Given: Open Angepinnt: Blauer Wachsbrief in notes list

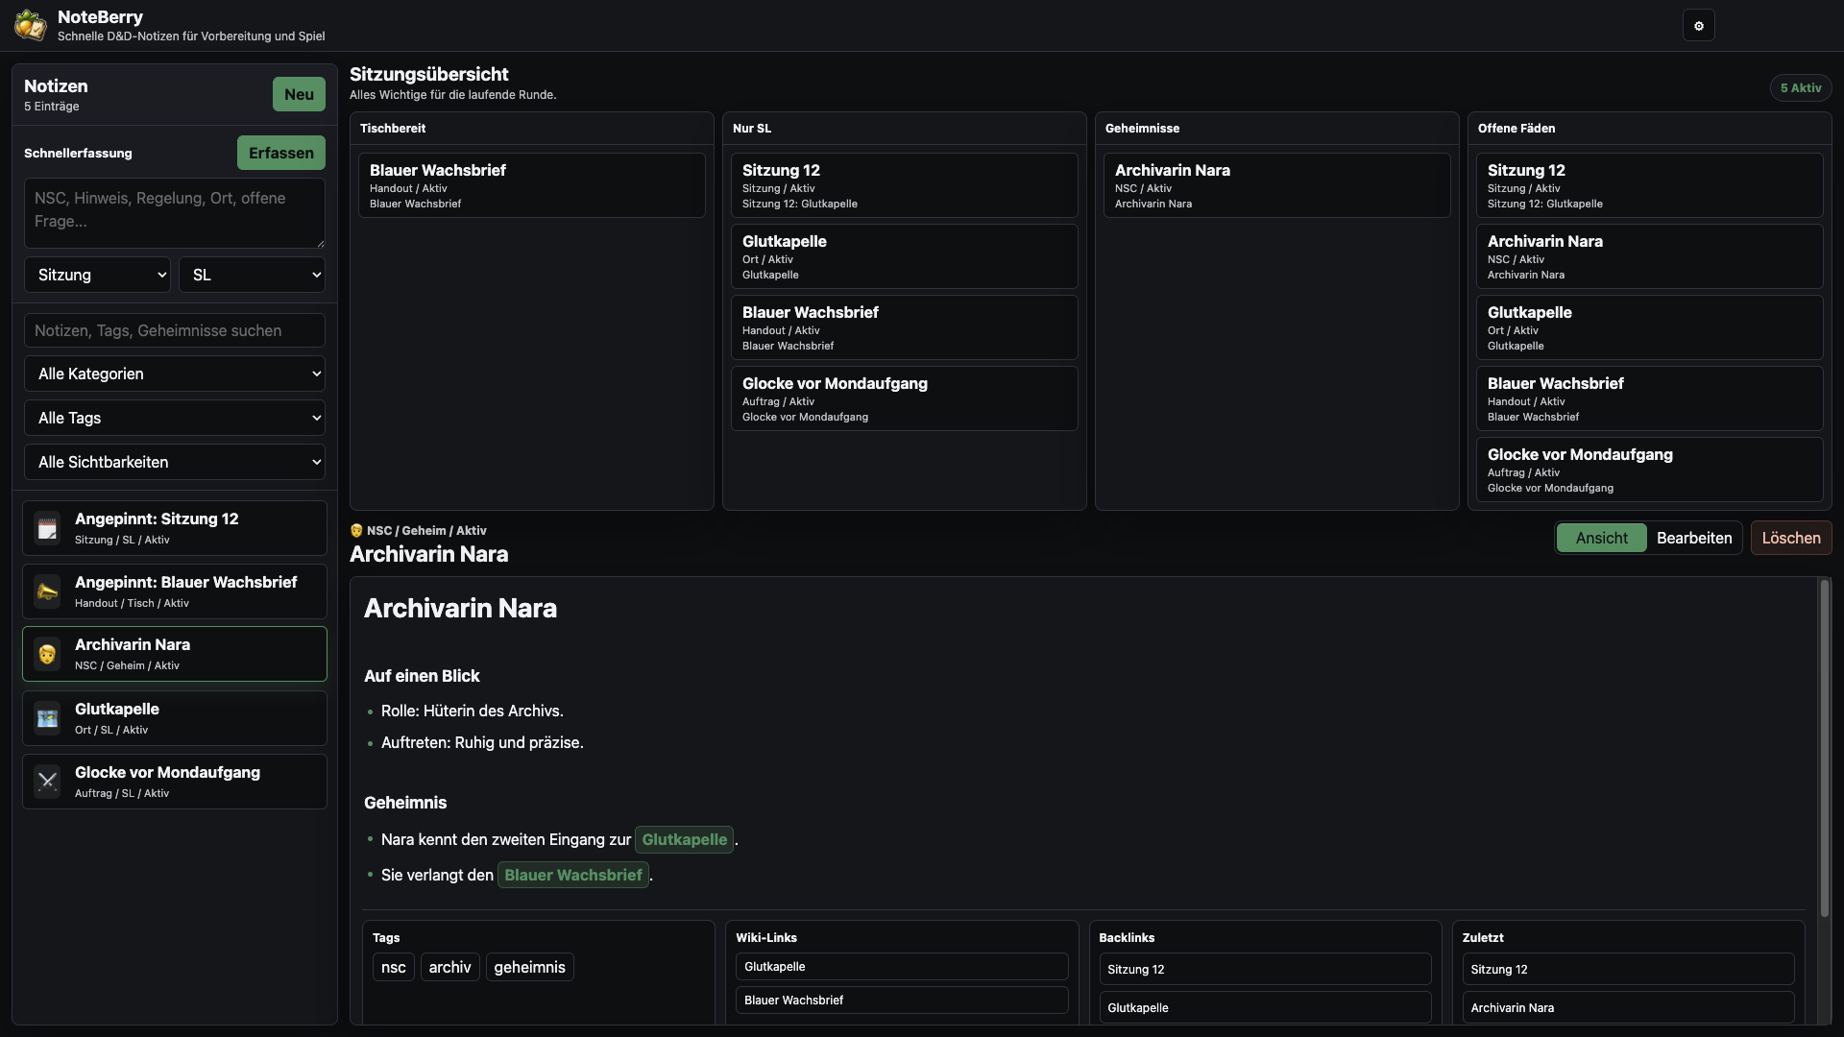Looking at the screenshot, I should point(175,591).
